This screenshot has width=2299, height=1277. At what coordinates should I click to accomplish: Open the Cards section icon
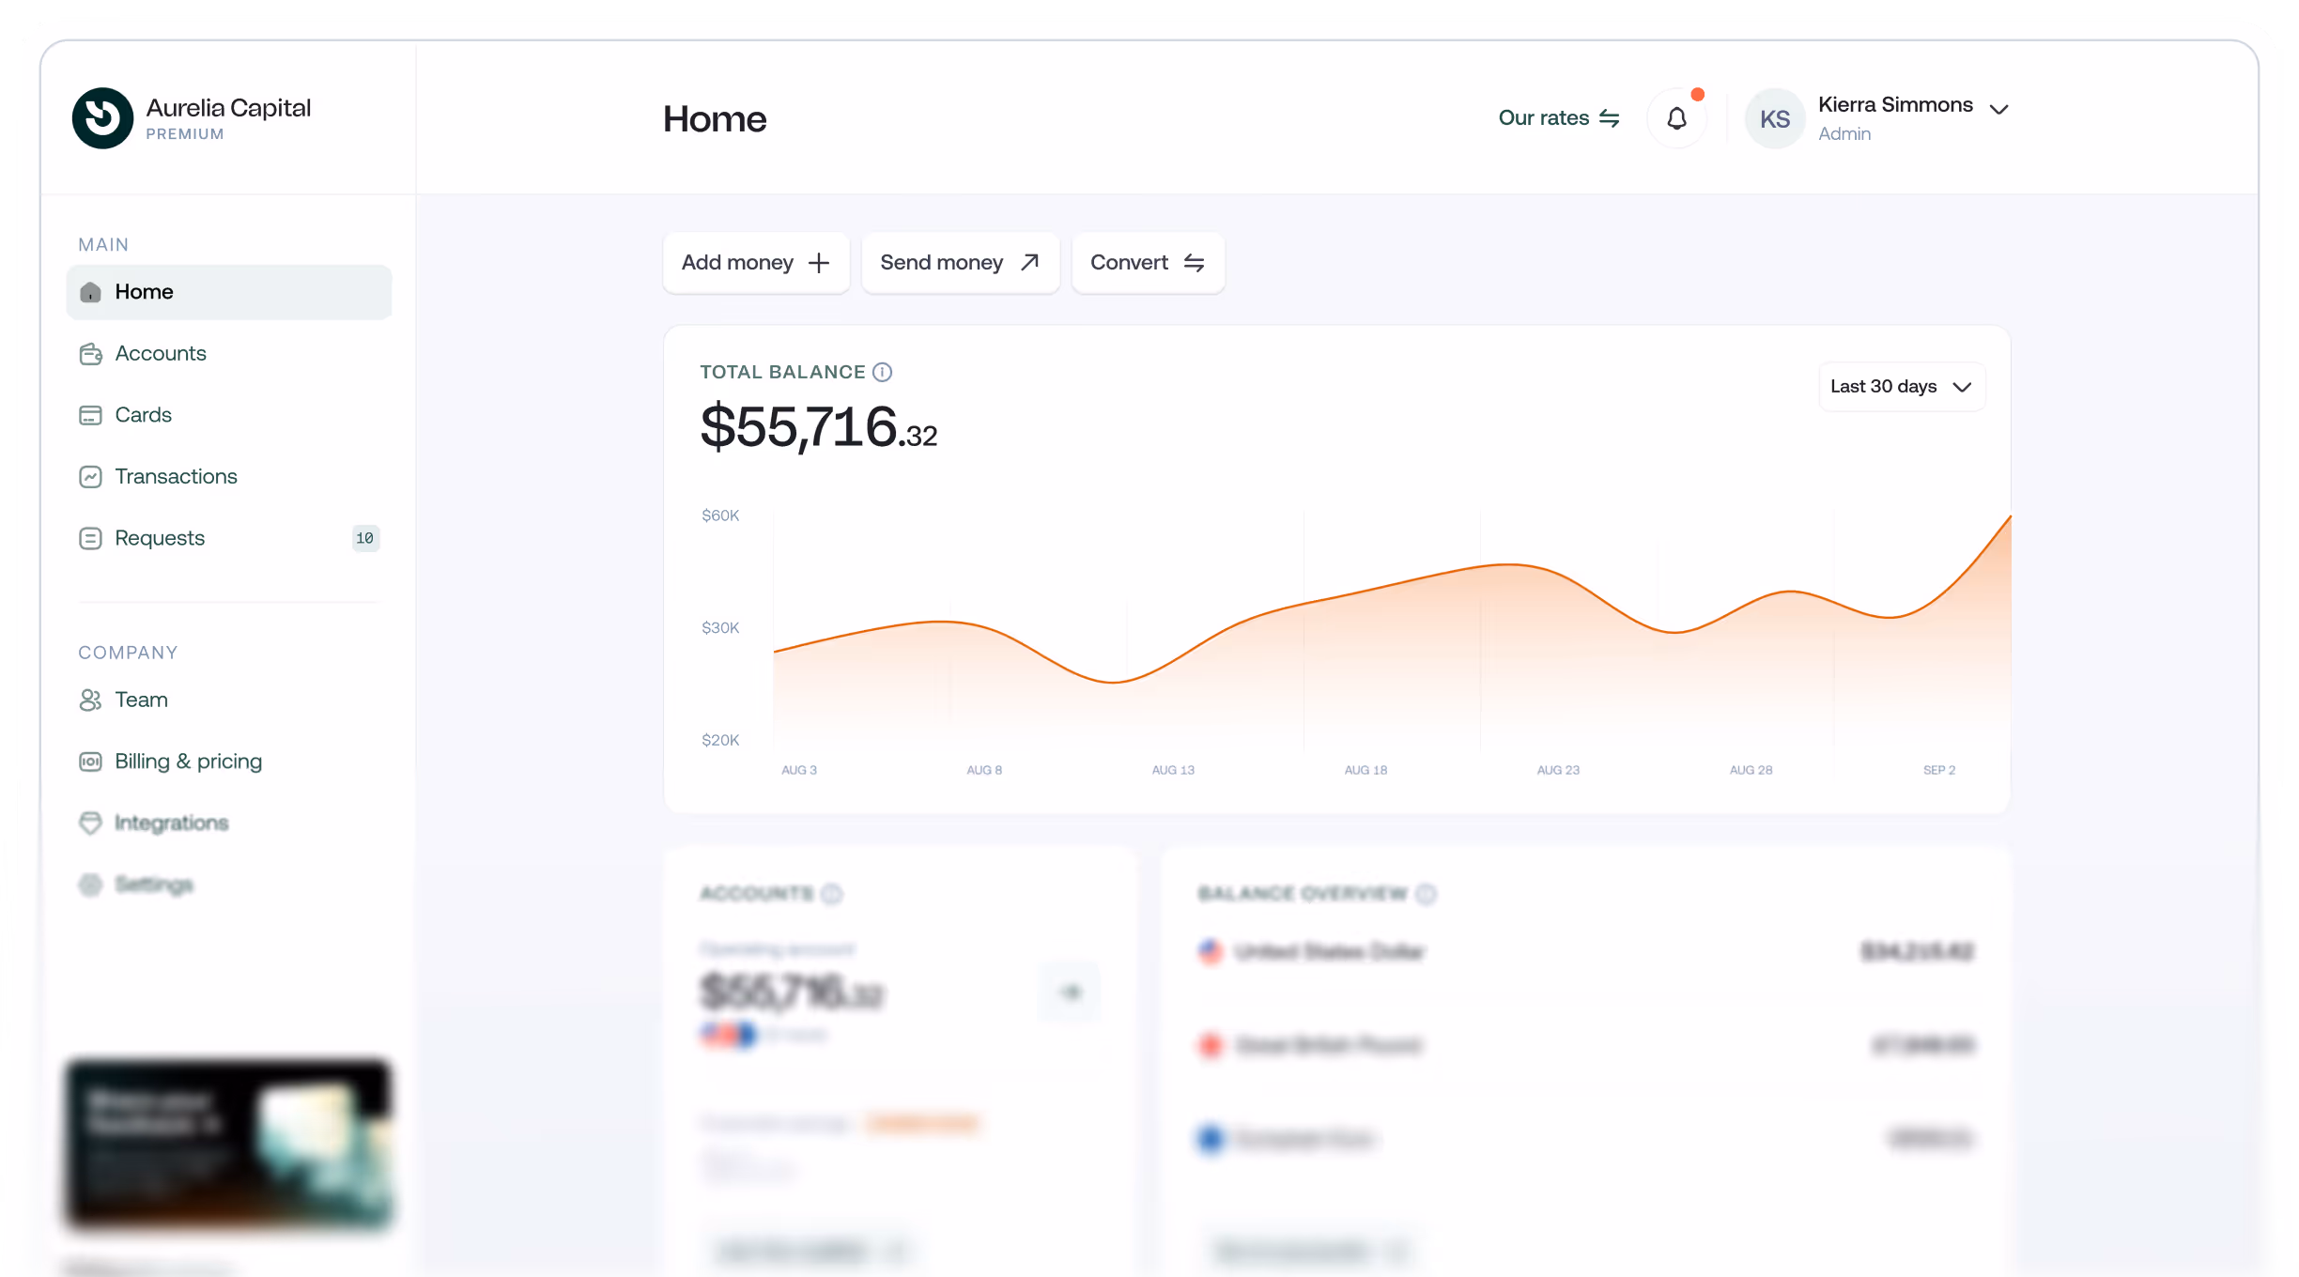(90, 415)
